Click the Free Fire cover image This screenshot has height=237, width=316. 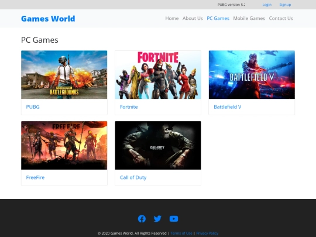click(x=64, y=145)
